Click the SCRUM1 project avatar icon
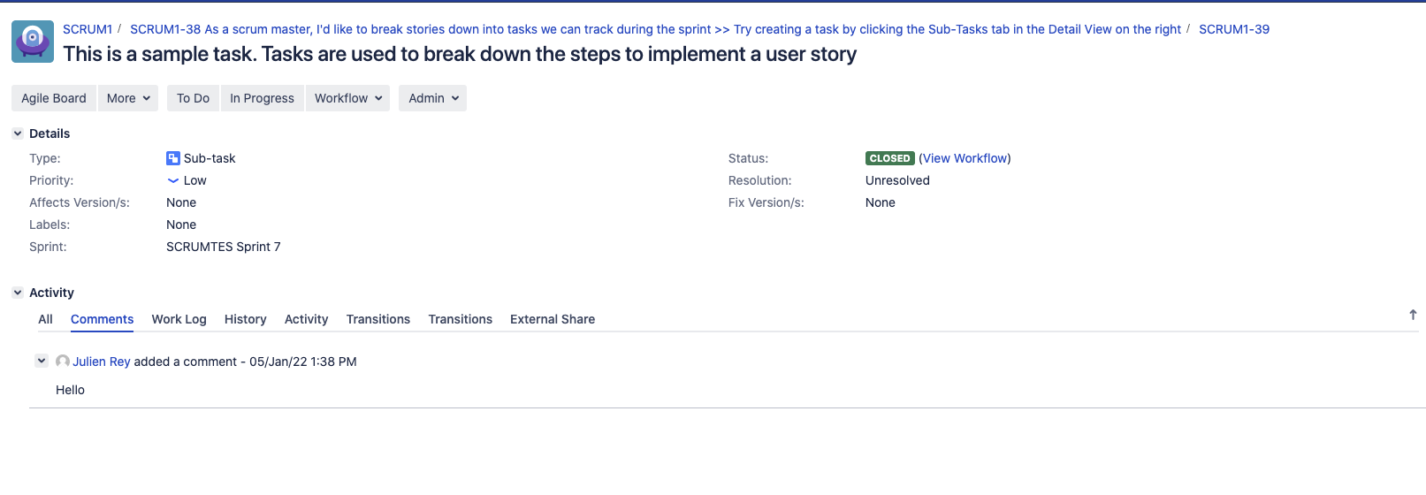 coord(33,42)
